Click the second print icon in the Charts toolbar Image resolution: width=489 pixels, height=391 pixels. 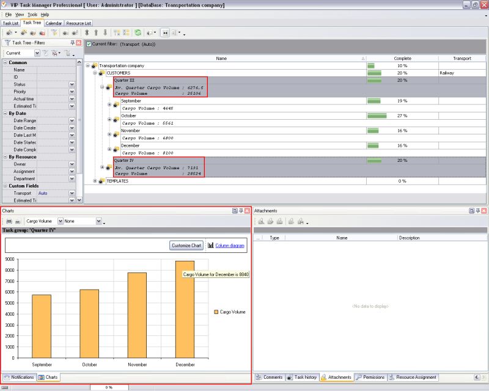click(x=18, y=221)
